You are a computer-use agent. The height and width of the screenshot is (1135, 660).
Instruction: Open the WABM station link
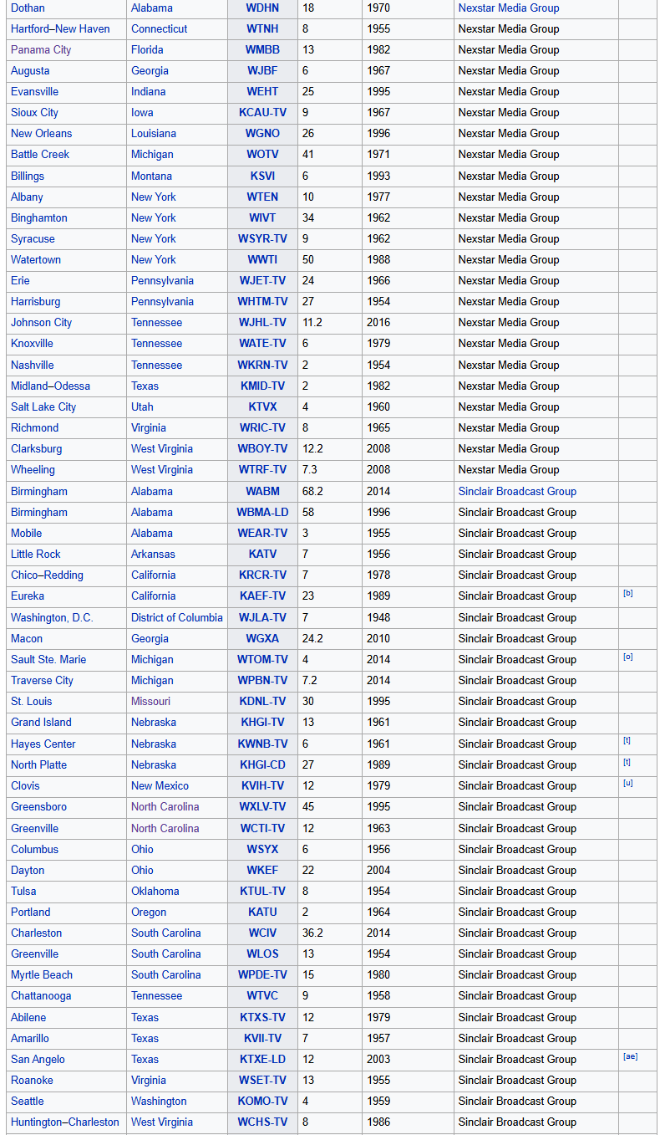[262, 491]
